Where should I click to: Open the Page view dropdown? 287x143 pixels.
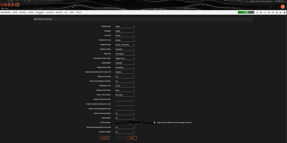[x=125, y=54]
